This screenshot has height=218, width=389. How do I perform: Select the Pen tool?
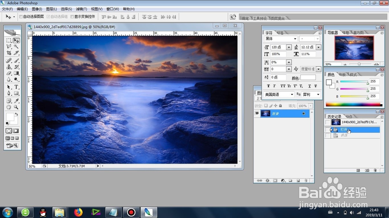[x=9, y=93]
